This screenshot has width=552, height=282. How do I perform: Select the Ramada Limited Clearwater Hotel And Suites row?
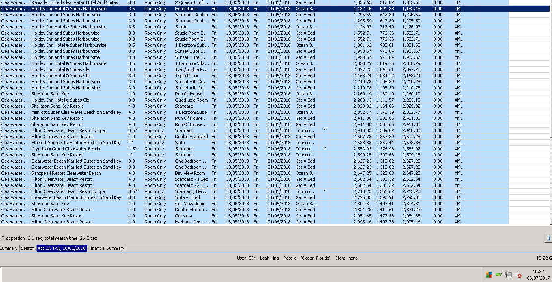[x=254, y=2]
